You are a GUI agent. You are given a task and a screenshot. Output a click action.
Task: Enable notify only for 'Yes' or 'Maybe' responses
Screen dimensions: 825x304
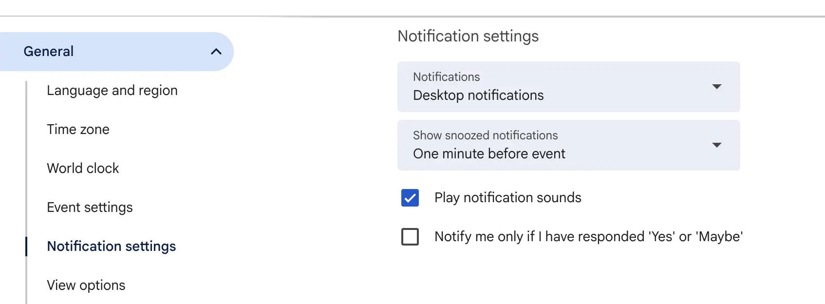(x=410, y=237)
